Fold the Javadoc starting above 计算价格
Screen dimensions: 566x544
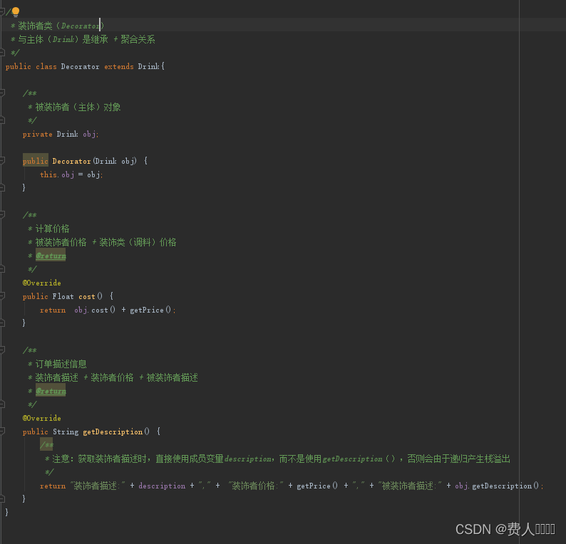coord(2,215)
